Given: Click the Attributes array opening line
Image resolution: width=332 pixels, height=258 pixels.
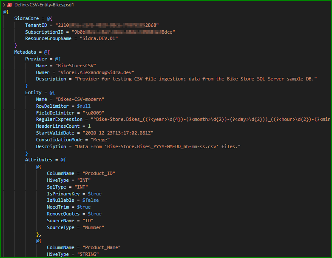Looking at the screenshot, I should [41, 160].
